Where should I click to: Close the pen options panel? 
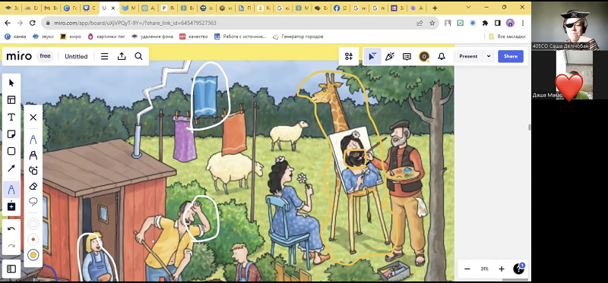point(33,118)
